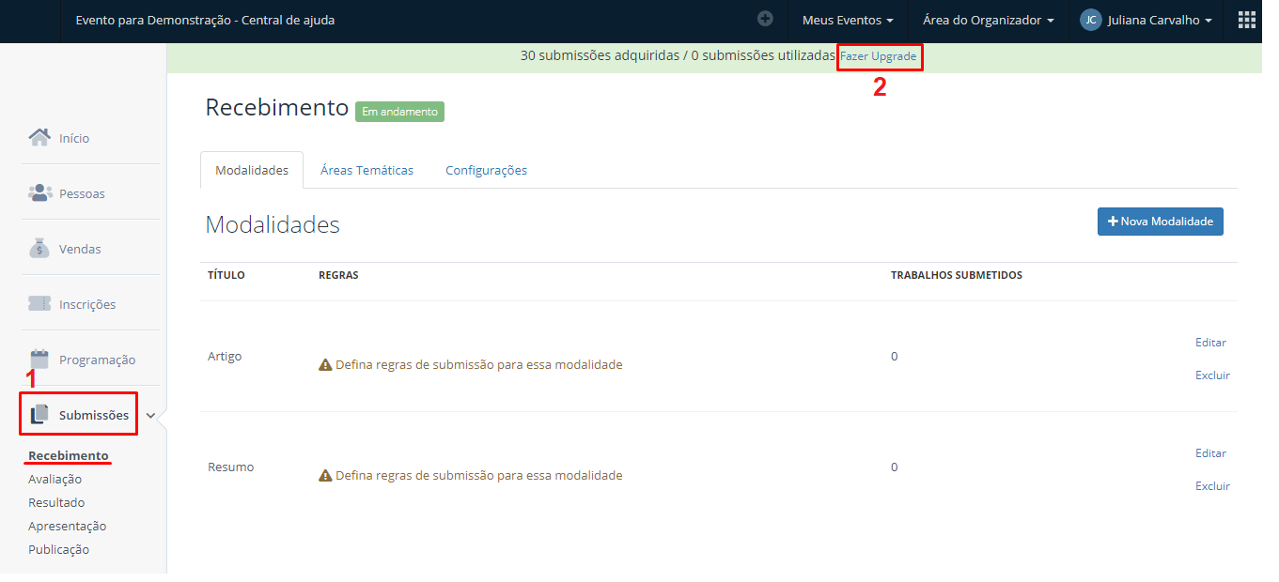The width and height of the screenshot is (1279, 582).
Task: Click the JC user avatar
Action: tap(1090, 20)
